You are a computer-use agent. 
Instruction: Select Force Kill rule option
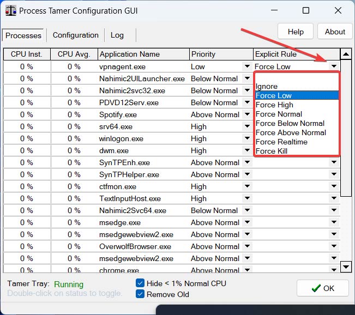click(x=297, y=151)
